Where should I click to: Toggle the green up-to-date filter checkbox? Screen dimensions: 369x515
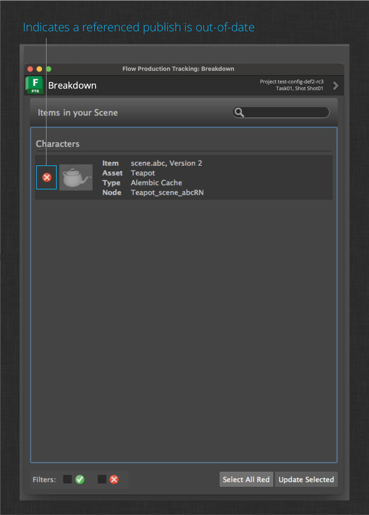(x=67, y=479)
